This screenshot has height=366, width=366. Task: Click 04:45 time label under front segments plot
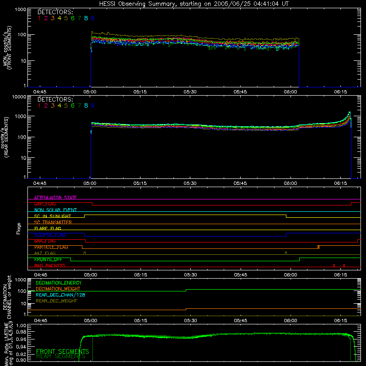click(x=40, y=92)
